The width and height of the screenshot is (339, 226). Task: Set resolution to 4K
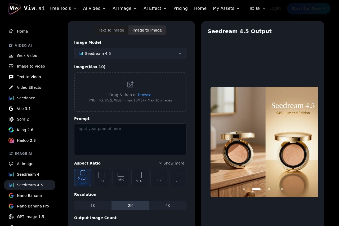(x=168, y=206)
